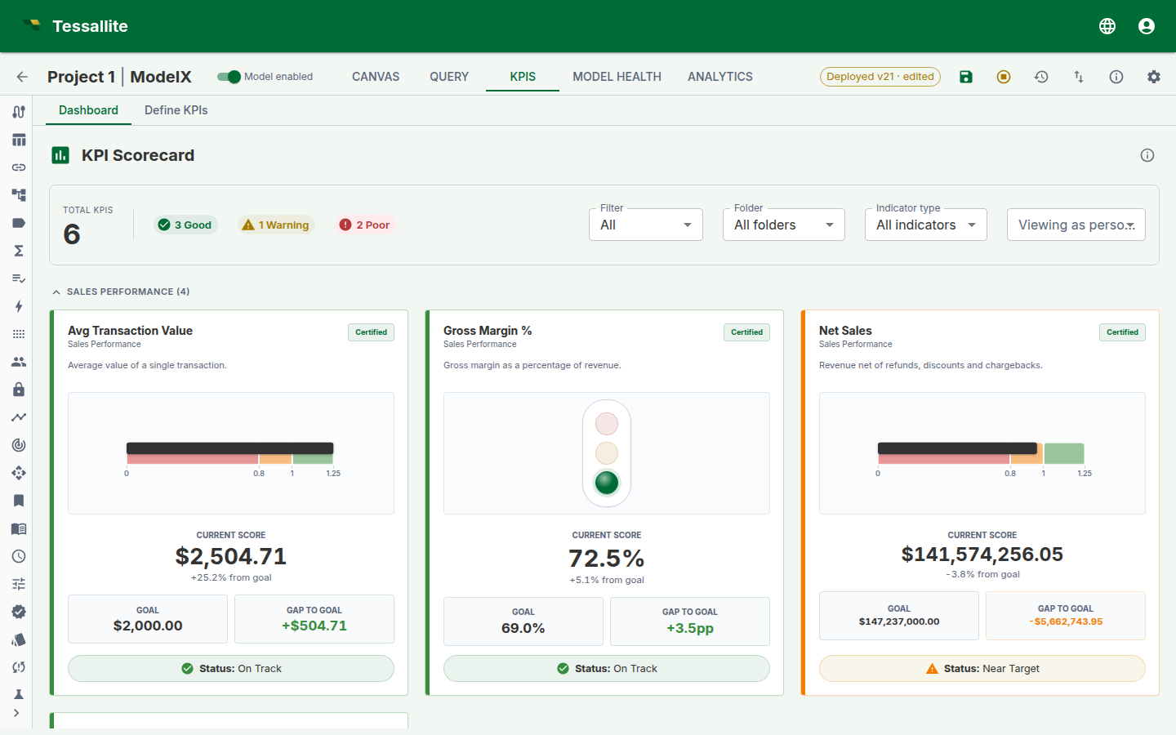Click the back arrow beside Project 1

(22, 77)
